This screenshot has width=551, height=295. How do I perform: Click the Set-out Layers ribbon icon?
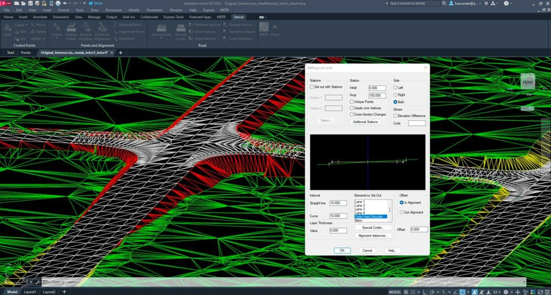(180, 29)
